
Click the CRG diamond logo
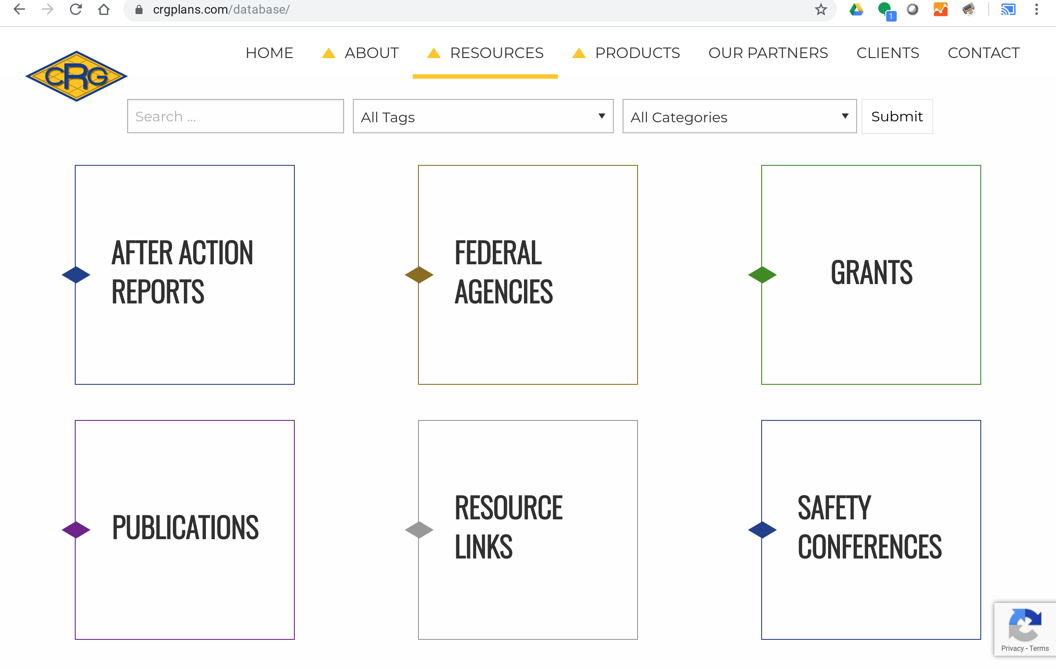pyautogui.click(x=77, y=76)
